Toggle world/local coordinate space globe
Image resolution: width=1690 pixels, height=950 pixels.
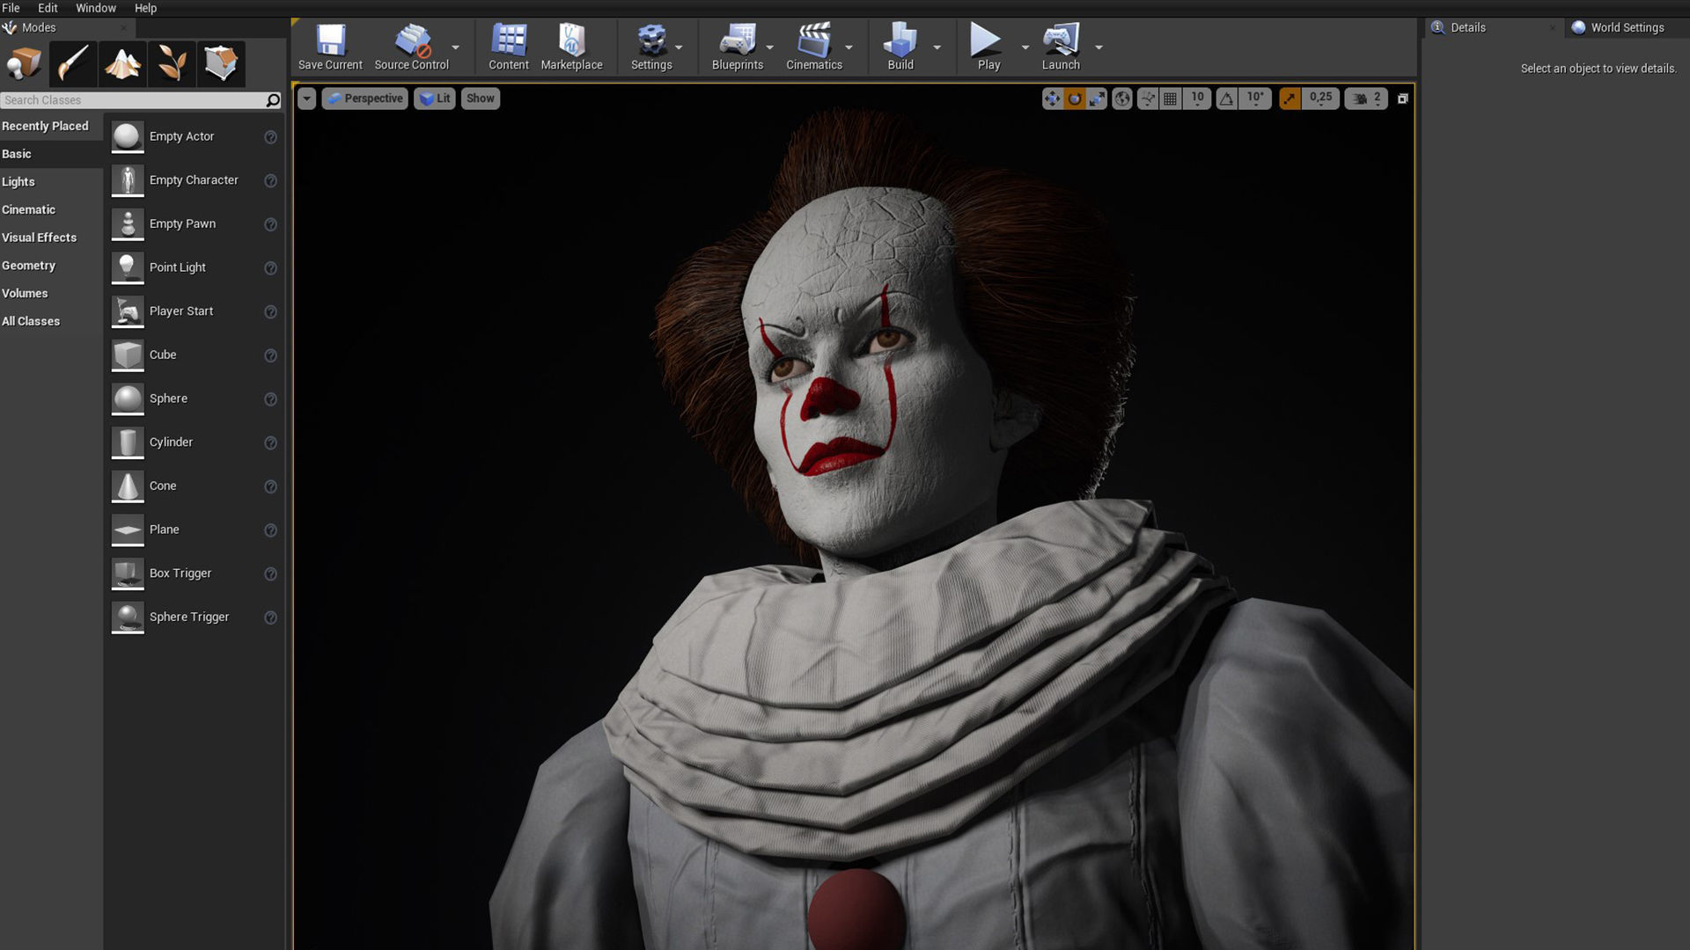[x=1122, y=99]
